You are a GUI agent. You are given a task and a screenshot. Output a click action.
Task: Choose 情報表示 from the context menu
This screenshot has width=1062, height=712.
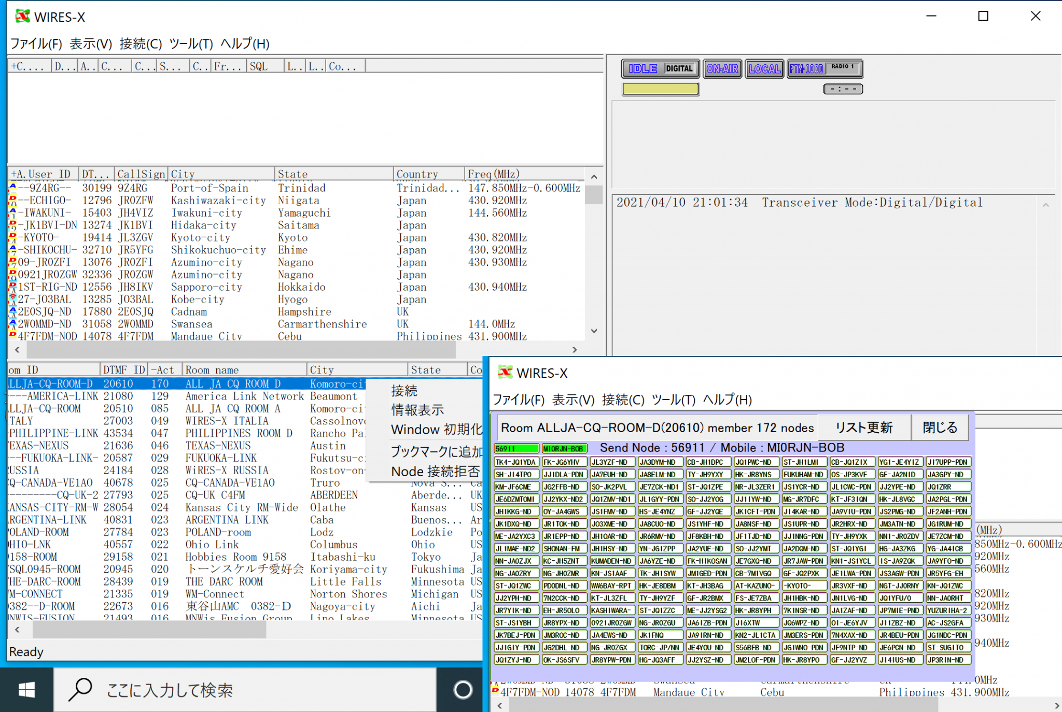point(417,410)
